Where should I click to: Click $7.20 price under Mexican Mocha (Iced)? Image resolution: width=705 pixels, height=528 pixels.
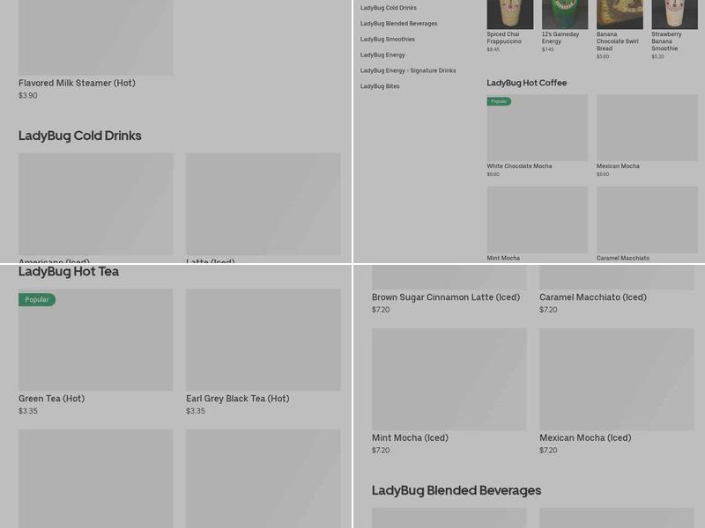[x=548, y=450]
